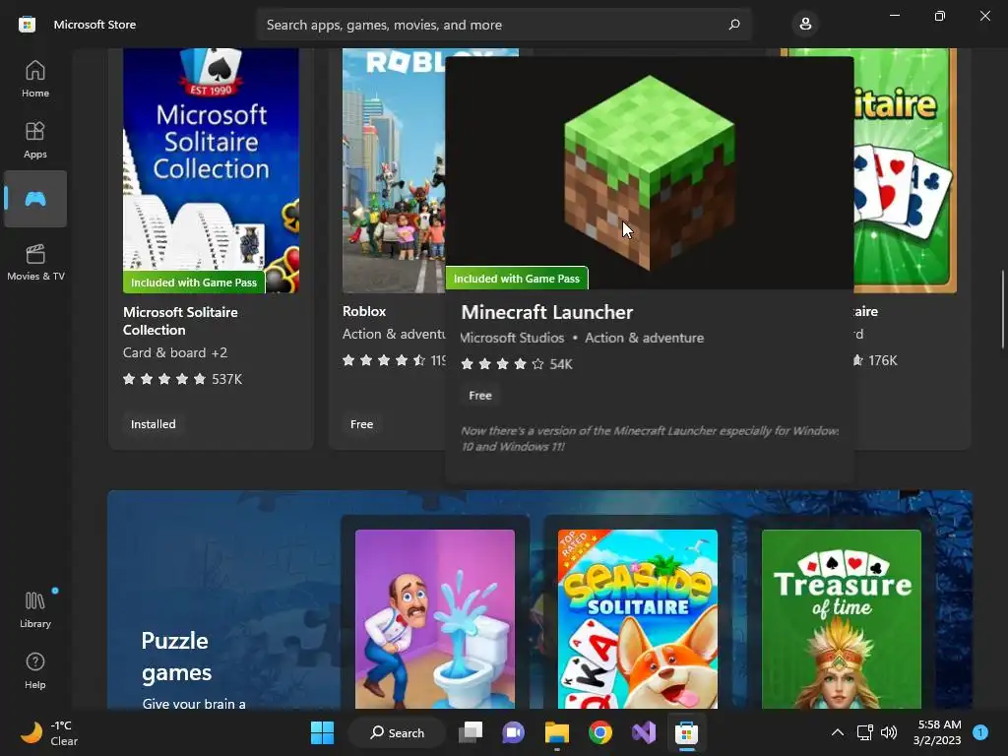Open the Treasure of Time thumbnail

(x=841, y=618)
